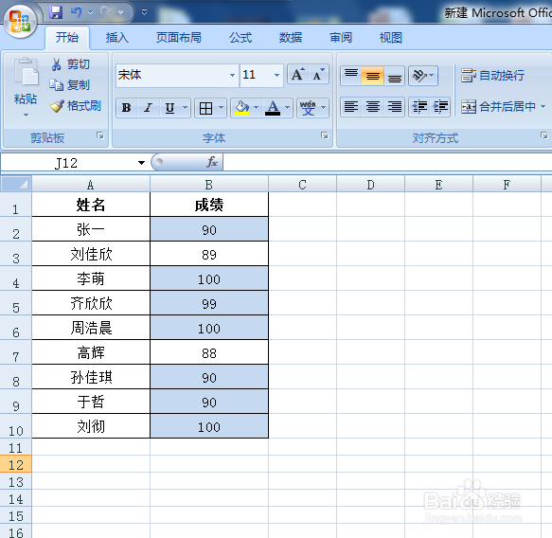Click the wén phonetic guide icon
Image resolution: width=552 pixels, height=538 pixels.
[308, 108]
